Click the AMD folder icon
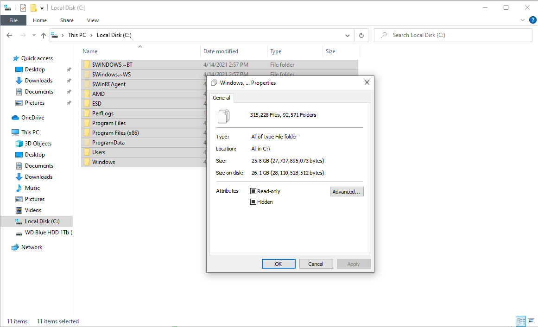 [x=87, y=94]
